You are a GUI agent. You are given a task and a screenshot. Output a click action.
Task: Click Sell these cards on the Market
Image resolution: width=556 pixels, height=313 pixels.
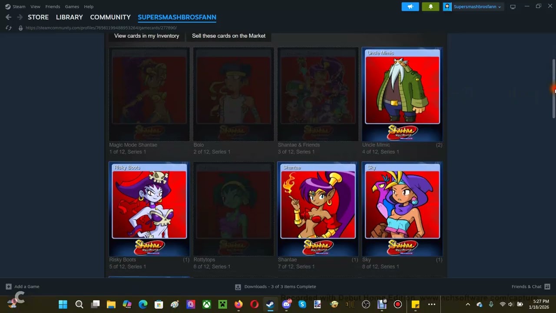click(228, 36)
